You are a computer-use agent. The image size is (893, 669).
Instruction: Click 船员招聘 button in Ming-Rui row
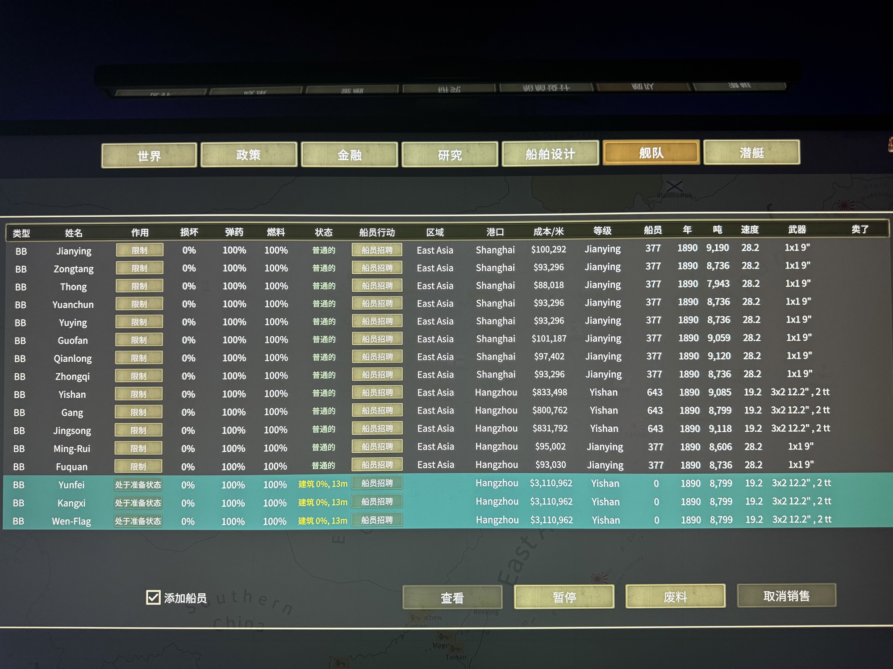(x=377, y=446)
